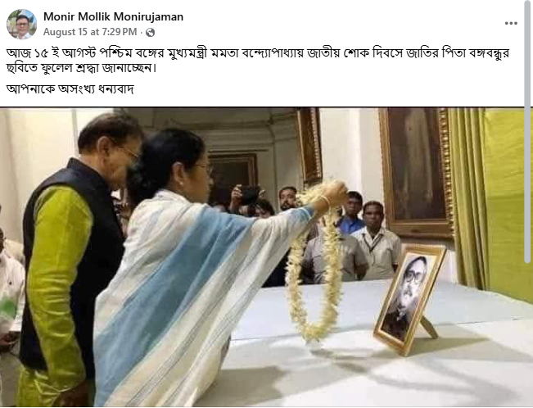Click the man wearing lanyard in background
533x408 pixels.
click(377, 240)
